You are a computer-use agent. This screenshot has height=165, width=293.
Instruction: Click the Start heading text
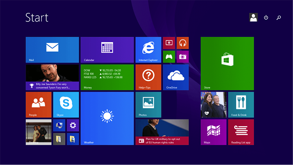[37, 17]
